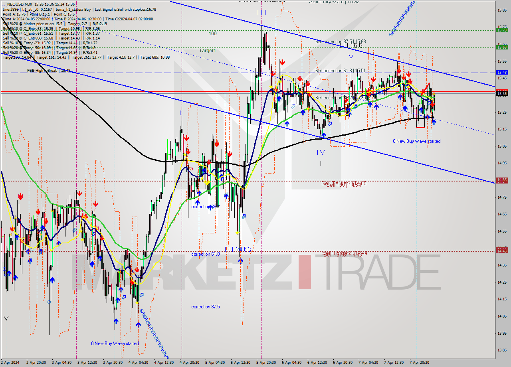
Task: Click the '5 Apr 20:30' time axis label
Action: click(266, 363)
